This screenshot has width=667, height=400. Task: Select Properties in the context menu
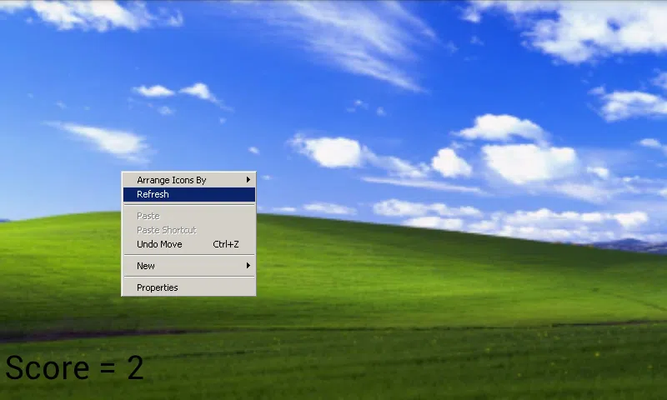[x=189, y=287]
